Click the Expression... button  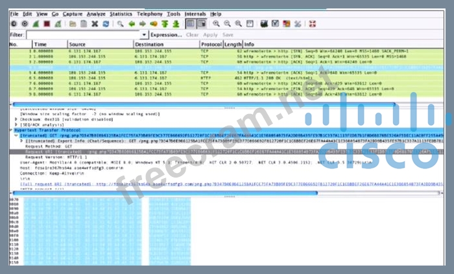166,34
